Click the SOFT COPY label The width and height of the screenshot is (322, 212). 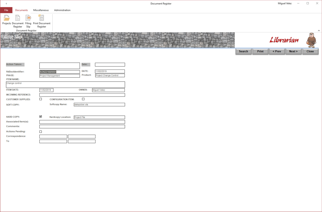(13, 105)
